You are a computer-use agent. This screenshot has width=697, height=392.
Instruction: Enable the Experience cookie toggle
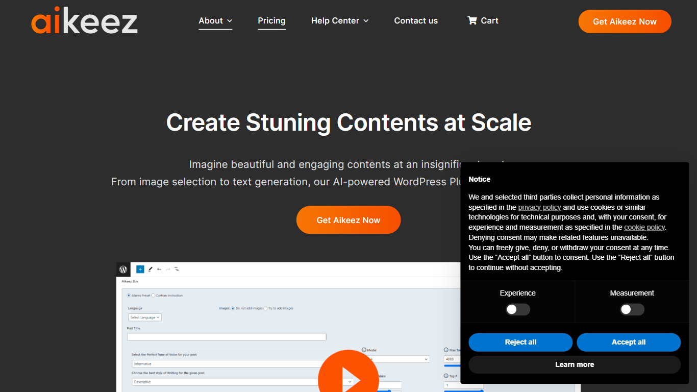(x=518, y=309)
